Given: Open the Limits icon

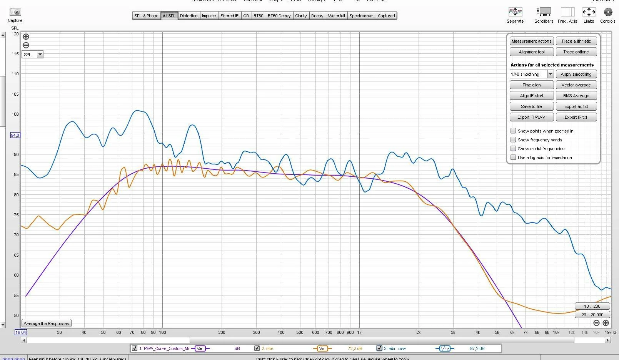Looking at the screenshot, I should pyautogui.click(x=589, y=12).
